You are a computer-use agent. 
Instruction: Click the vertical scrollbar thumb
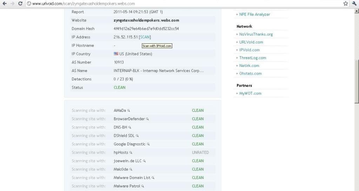coord(357,81)
